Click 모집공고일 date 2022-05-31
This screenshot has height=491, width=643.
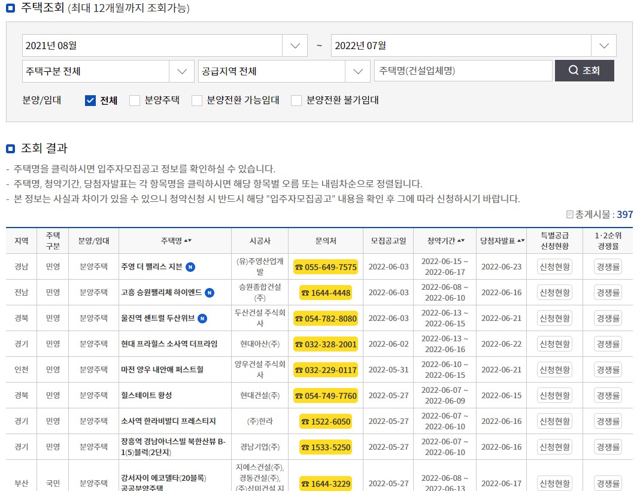389,370
